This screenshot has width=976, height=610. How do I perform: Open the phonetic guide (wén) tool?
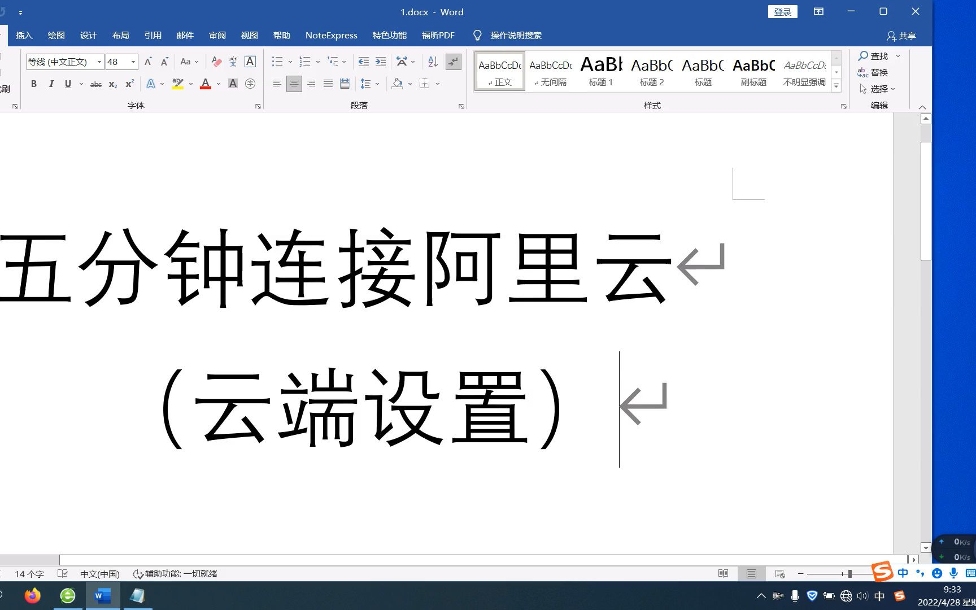[x=233, y=62]
